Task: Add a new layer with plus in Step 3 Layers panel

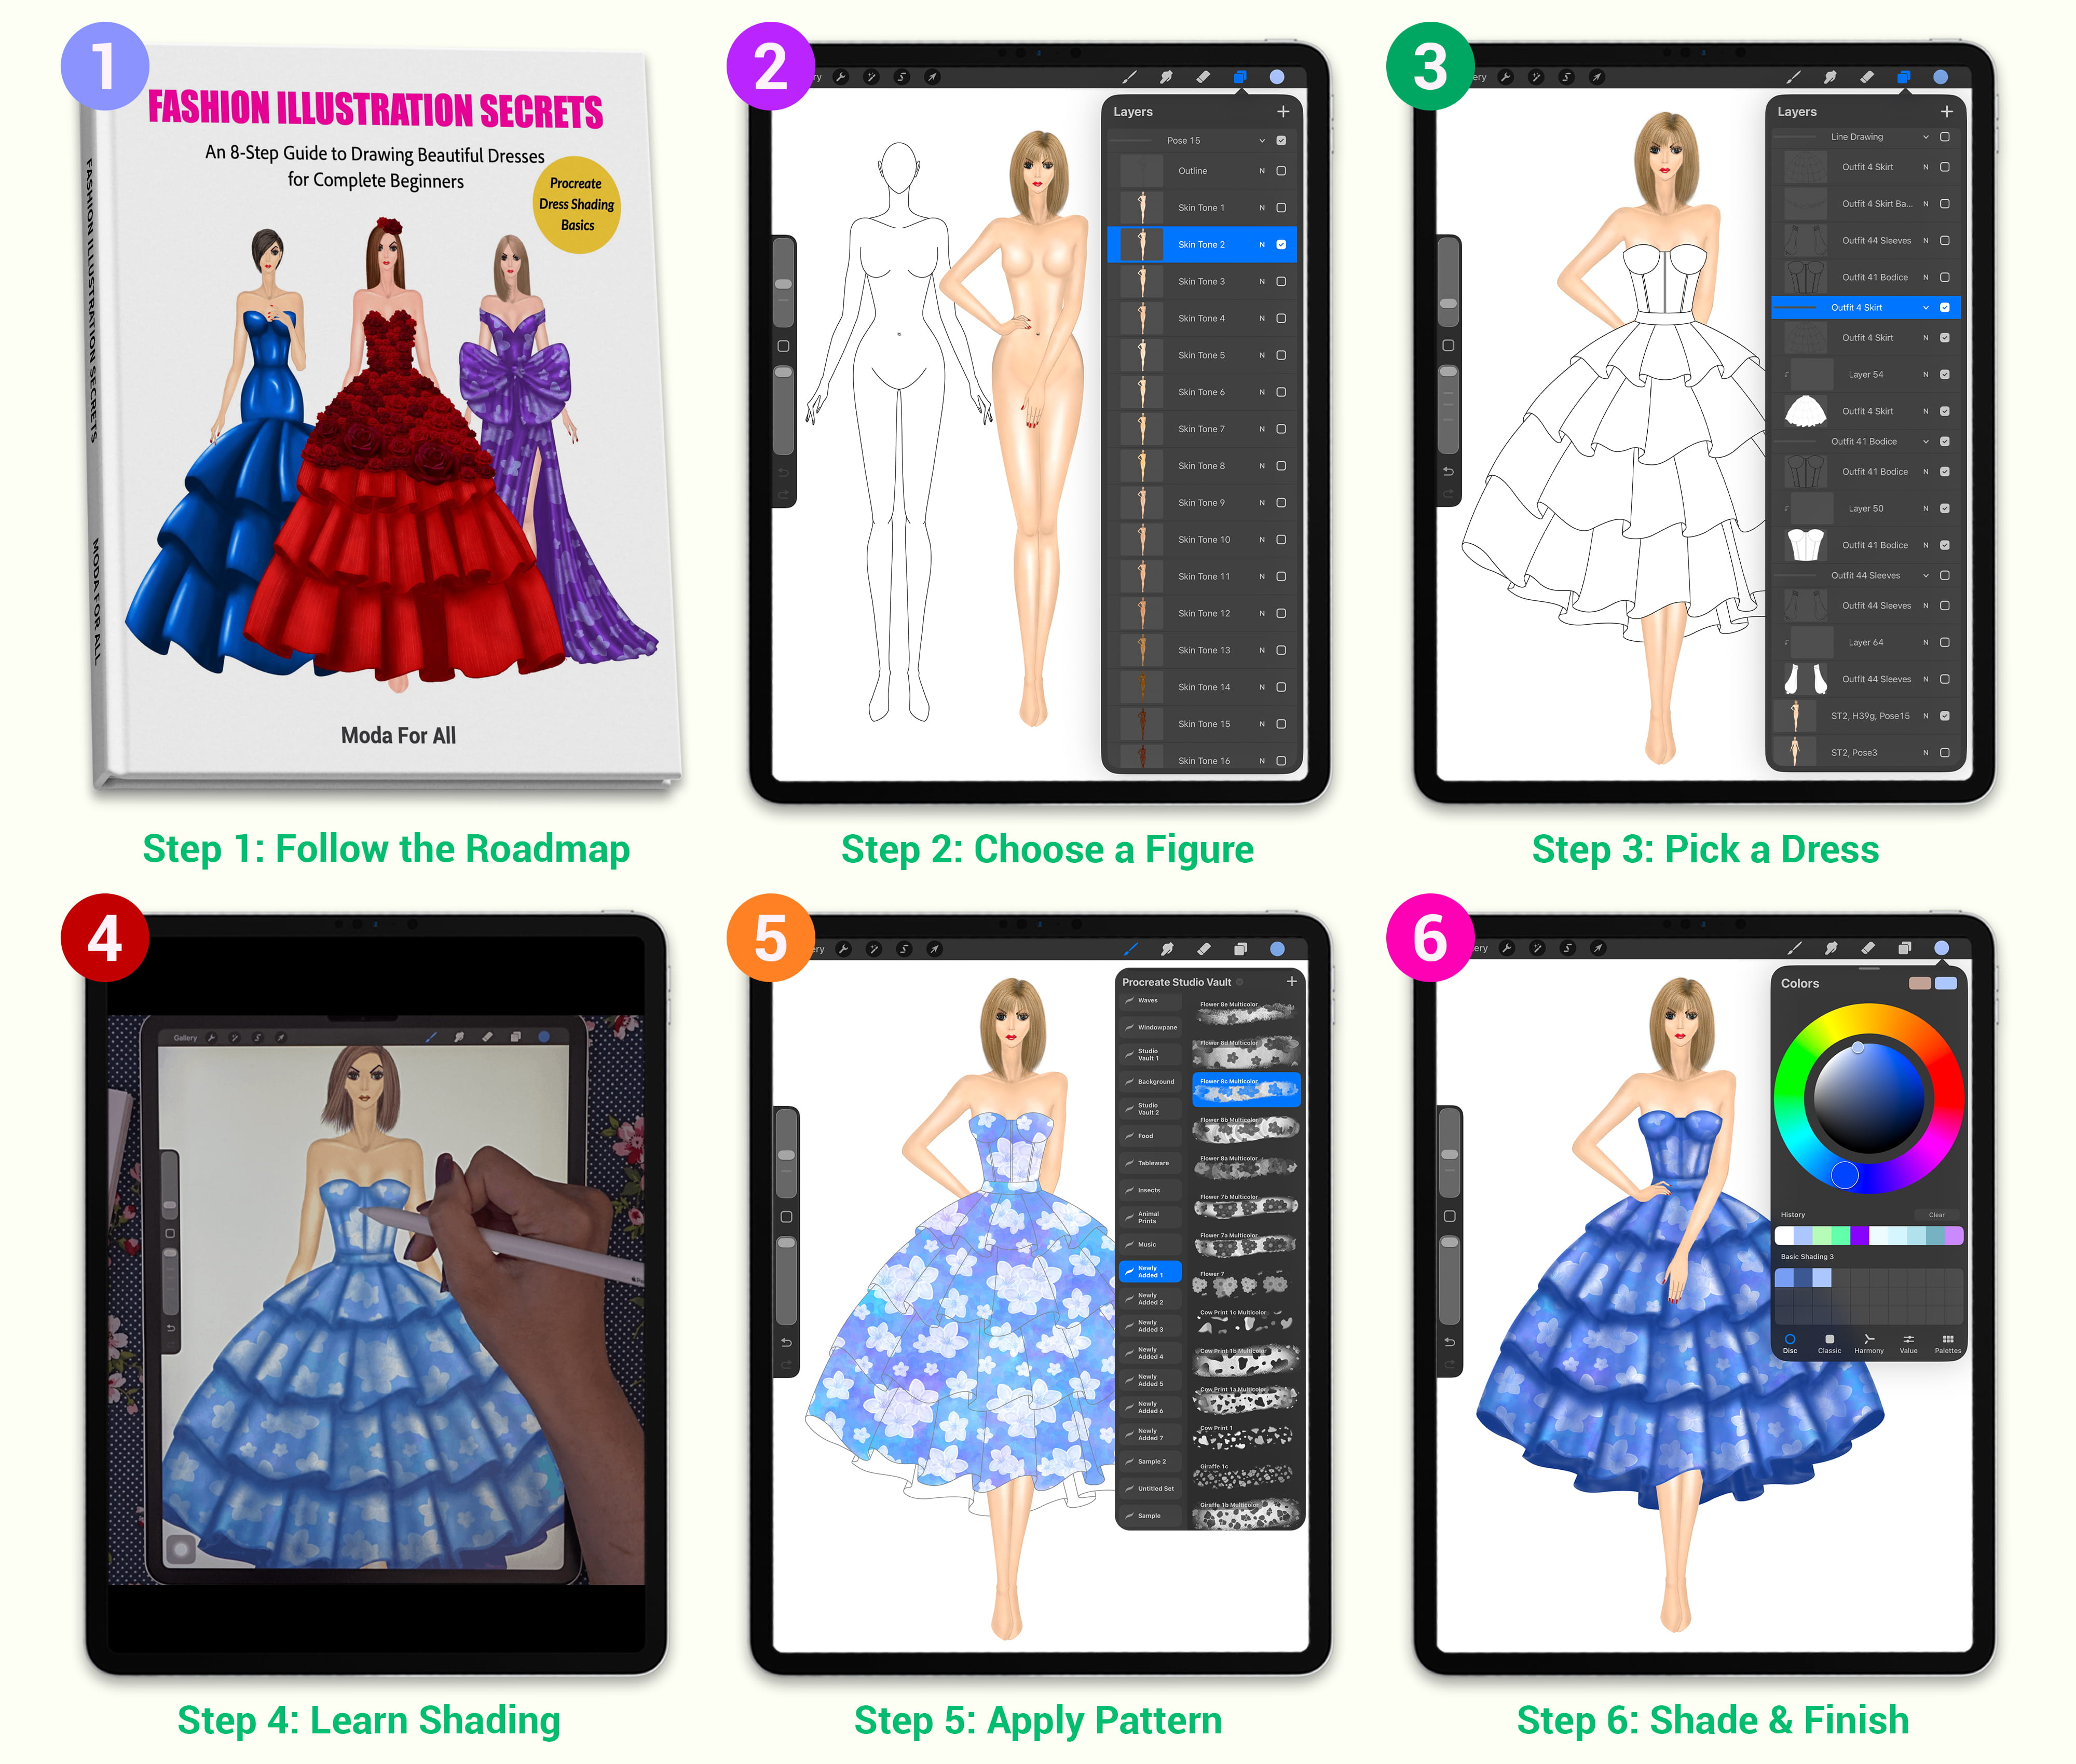Action: tap(1947, 112)
